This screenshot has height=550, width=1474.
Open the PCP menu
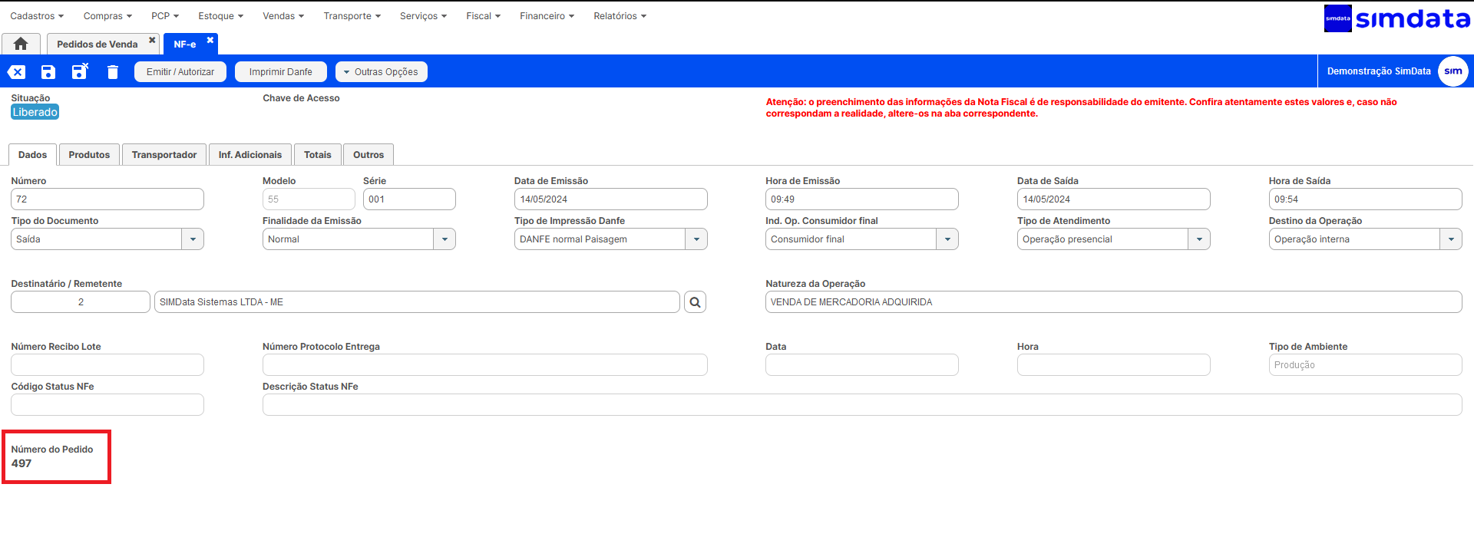[165, 16]
